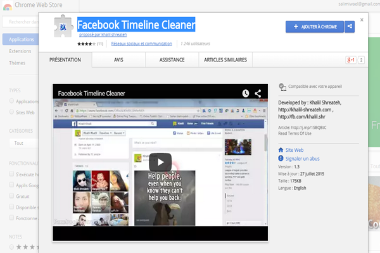380x253 pixels.
Task: Click the Langue : English text
Action: coord(292,188)
